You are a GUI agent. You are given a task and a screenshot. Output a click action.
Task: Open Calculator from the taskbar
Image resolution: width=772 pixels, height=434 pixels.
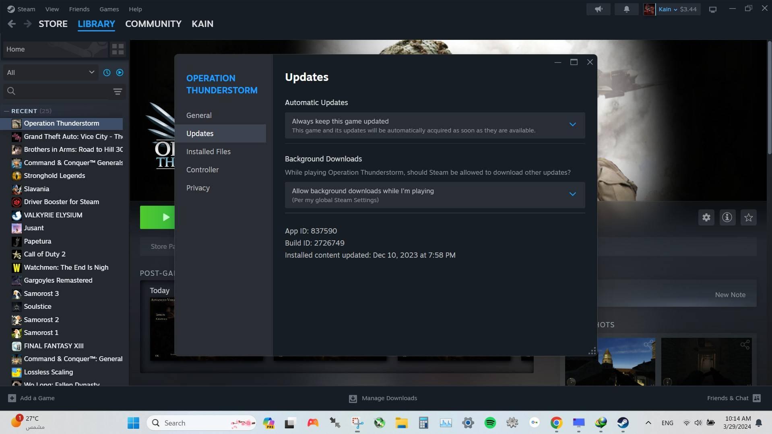(423, 423)
